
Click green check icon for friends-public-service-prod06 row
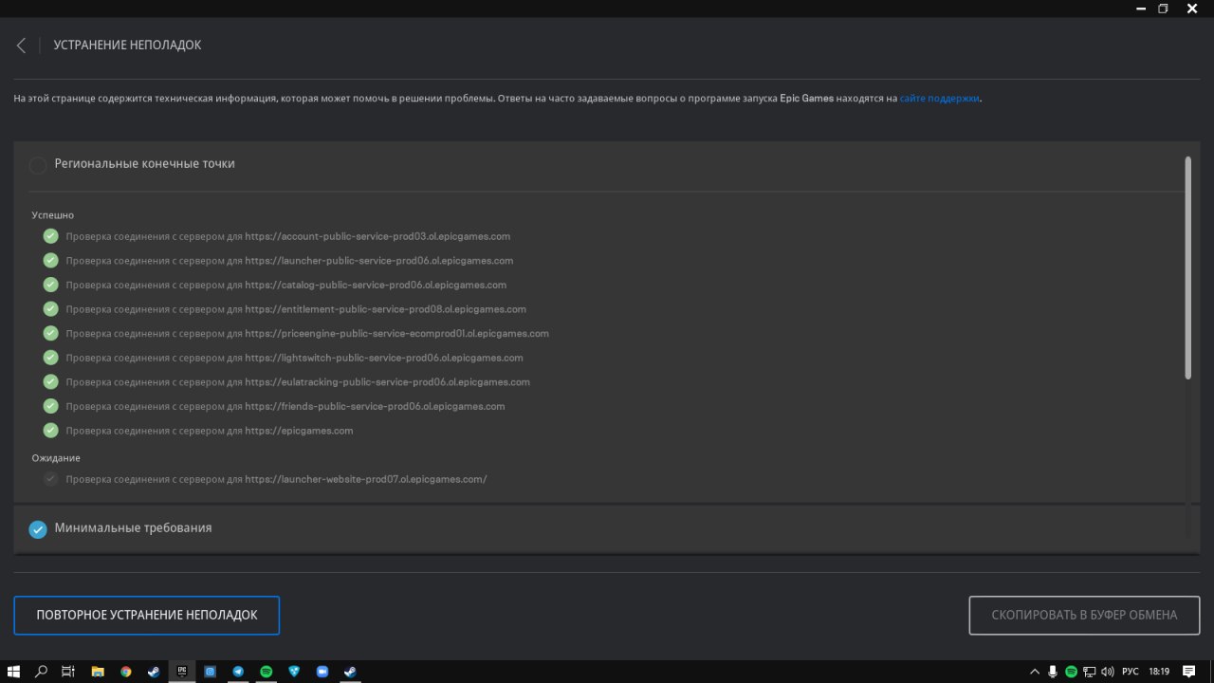pyautogui.click(x=50, y=406)
